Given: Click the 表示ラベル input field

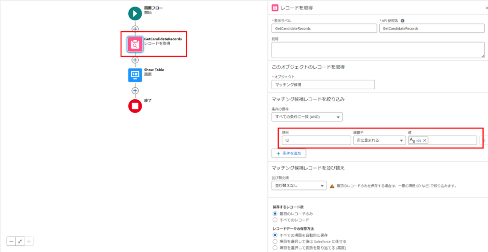Looking at the screenshot, I should click(x=323, y=29).
